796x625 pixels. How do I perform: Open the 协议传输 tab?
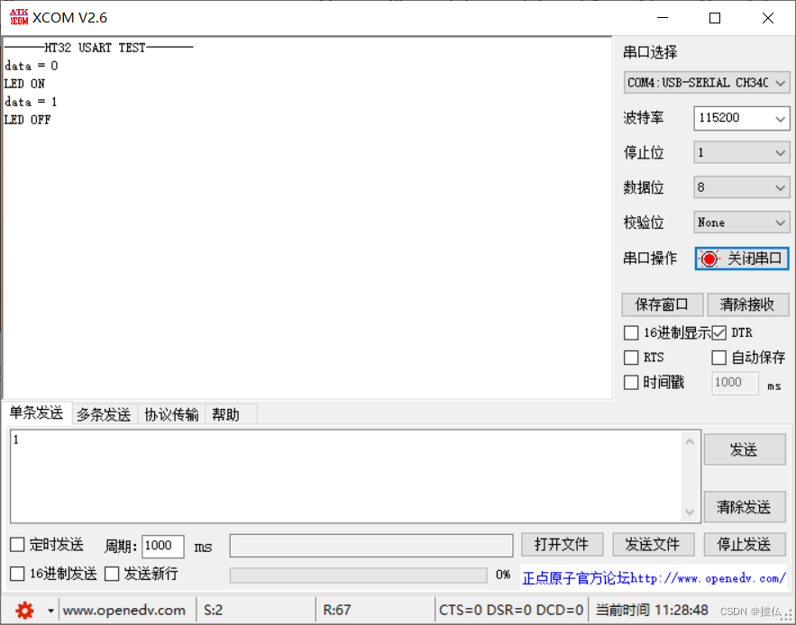coord(171,414)
